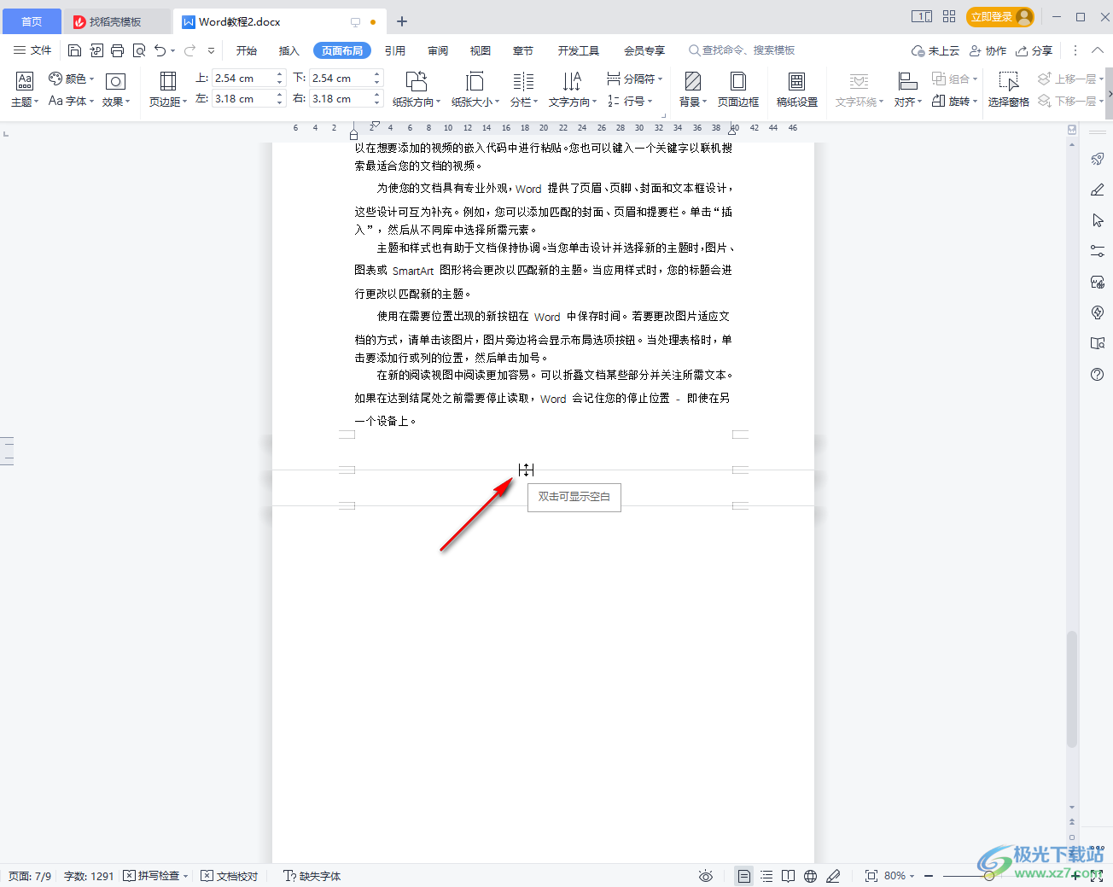Click the Undo arrow icon
This screenshot has width=1113, height=887.
point(160,50)
